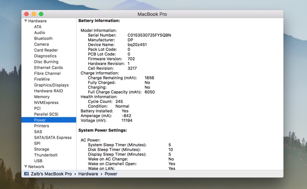Viewport: 307px width, 189px height.
Task: Zoom the window with the green button
Action: pyautogui.click(x=41, y=14)
